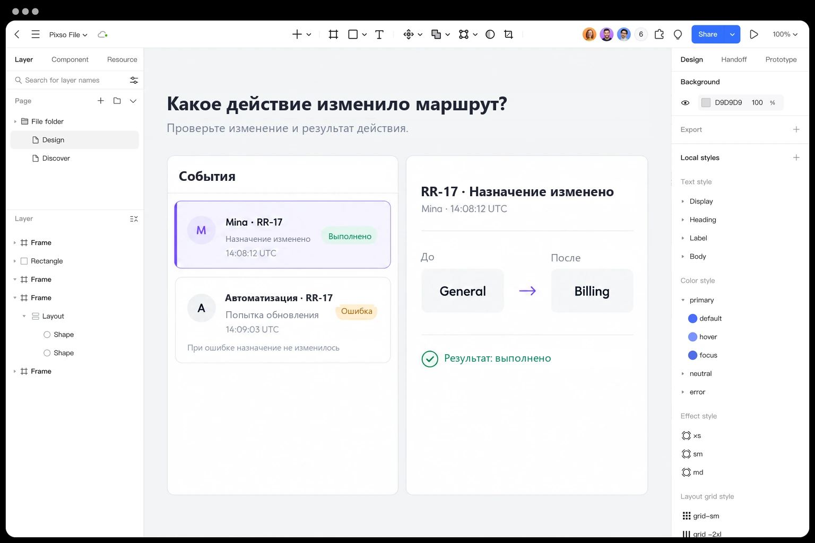Image resolution: width=815 pixels, height=543 pixels.
Task: Collapse the primary color style group
Action: click(x=683, y=300)
